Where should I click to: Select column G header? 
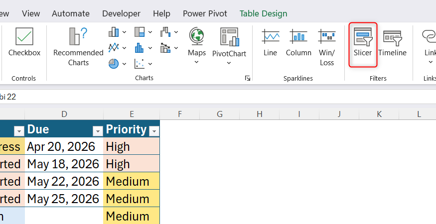click(220, 114)
